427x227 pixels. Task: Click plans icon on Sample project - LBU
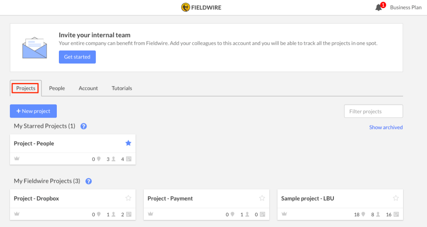tap(396, 215)
